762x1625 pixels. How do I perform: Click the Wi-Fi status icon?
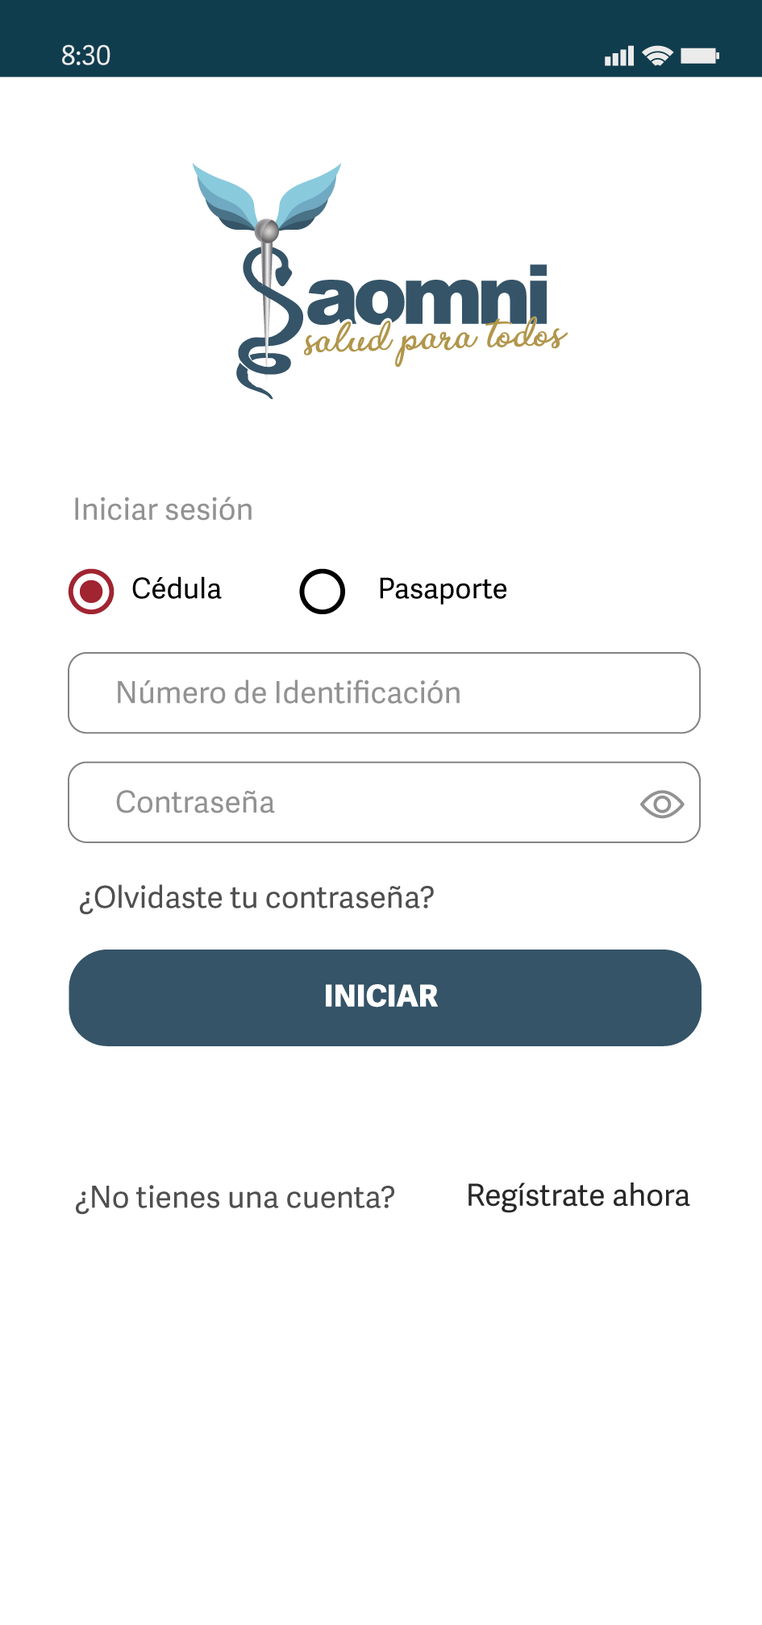pos(658,56)
